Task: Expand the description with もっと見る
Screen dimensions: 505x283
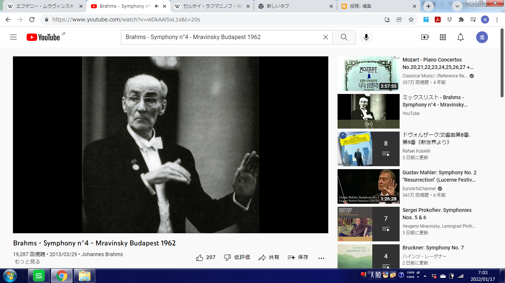Action: 27,262
